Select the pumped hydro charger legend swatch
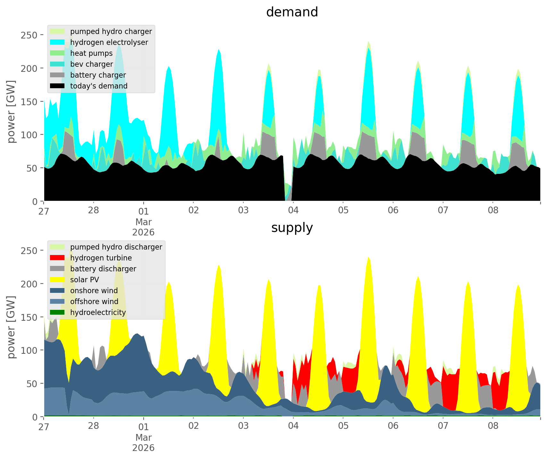 click(58, 31)
